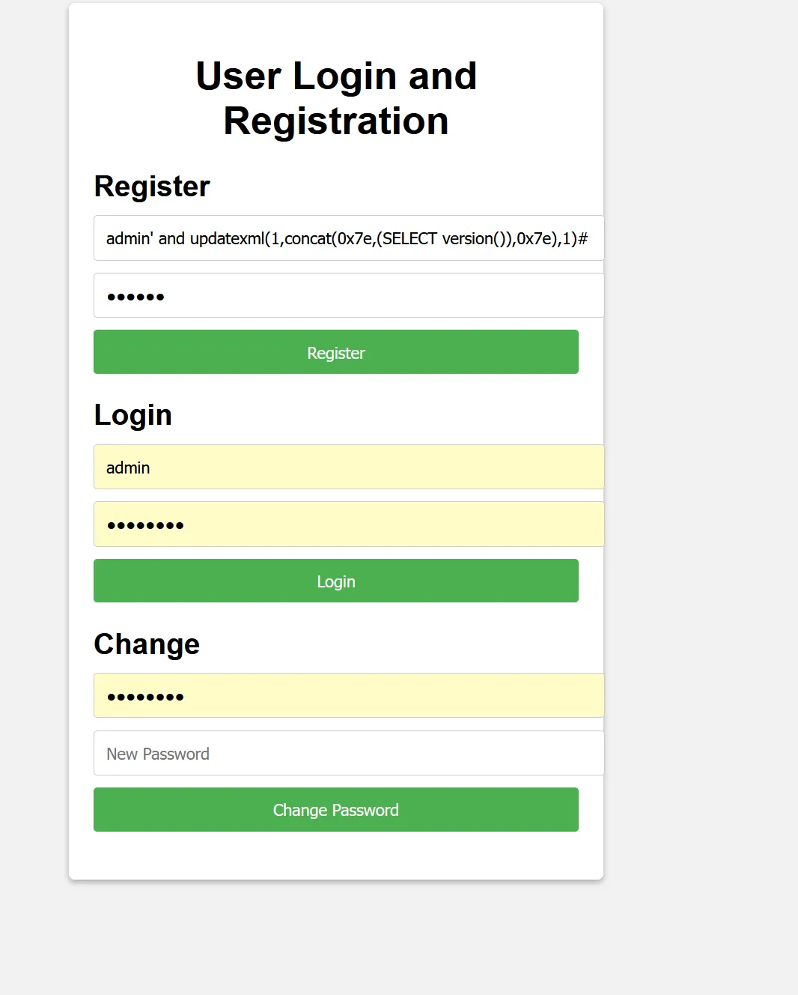This screenshot has height=995, width=798.
Task: Focus the Login section password field
Action: (348, 524)
